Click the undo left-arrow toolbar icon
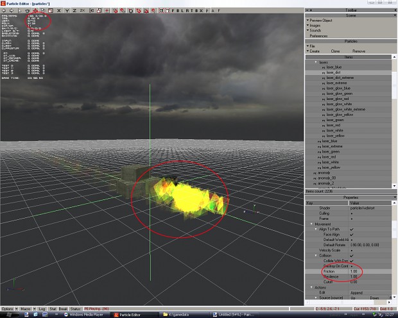 pyautogui.click(x=4, y=11)
